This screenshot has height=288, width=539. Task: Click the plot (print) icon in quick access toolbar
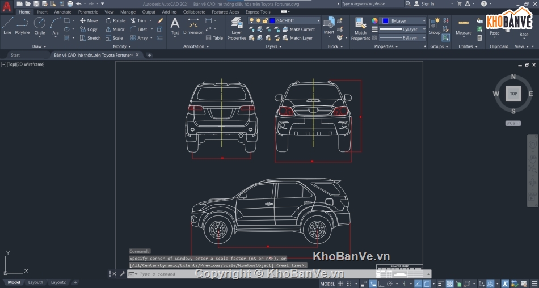[x=70, y=4]
